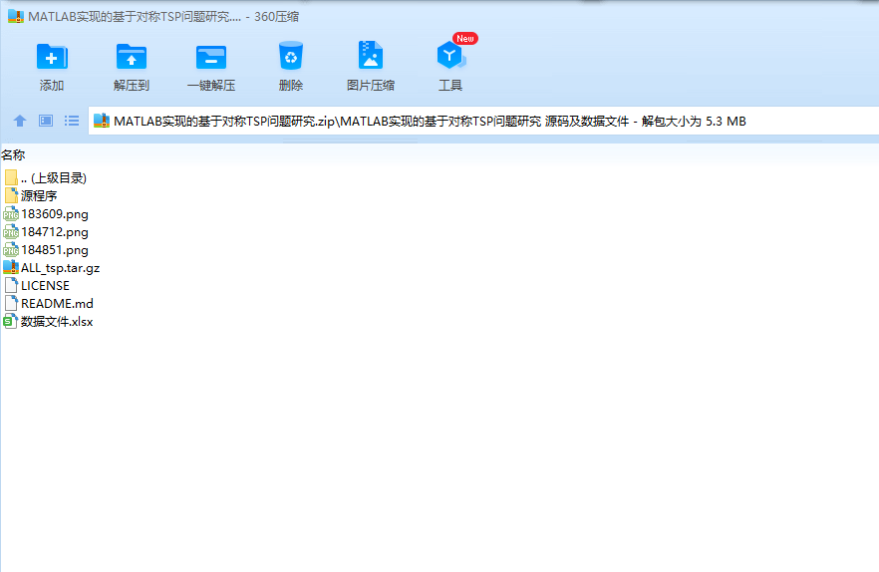
Task: Select the '184851.png' file name
Action: pyautogui.click(x=55, y=250)
